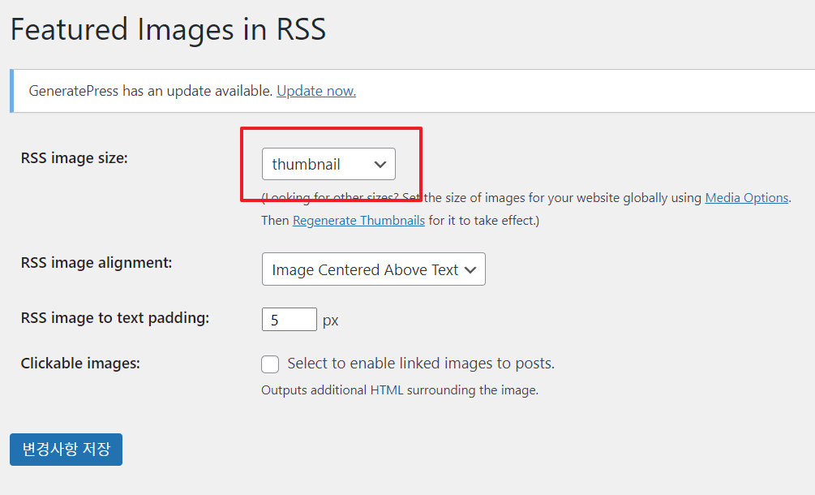
Task: Click the px unit label
Action: pos(331,321)
